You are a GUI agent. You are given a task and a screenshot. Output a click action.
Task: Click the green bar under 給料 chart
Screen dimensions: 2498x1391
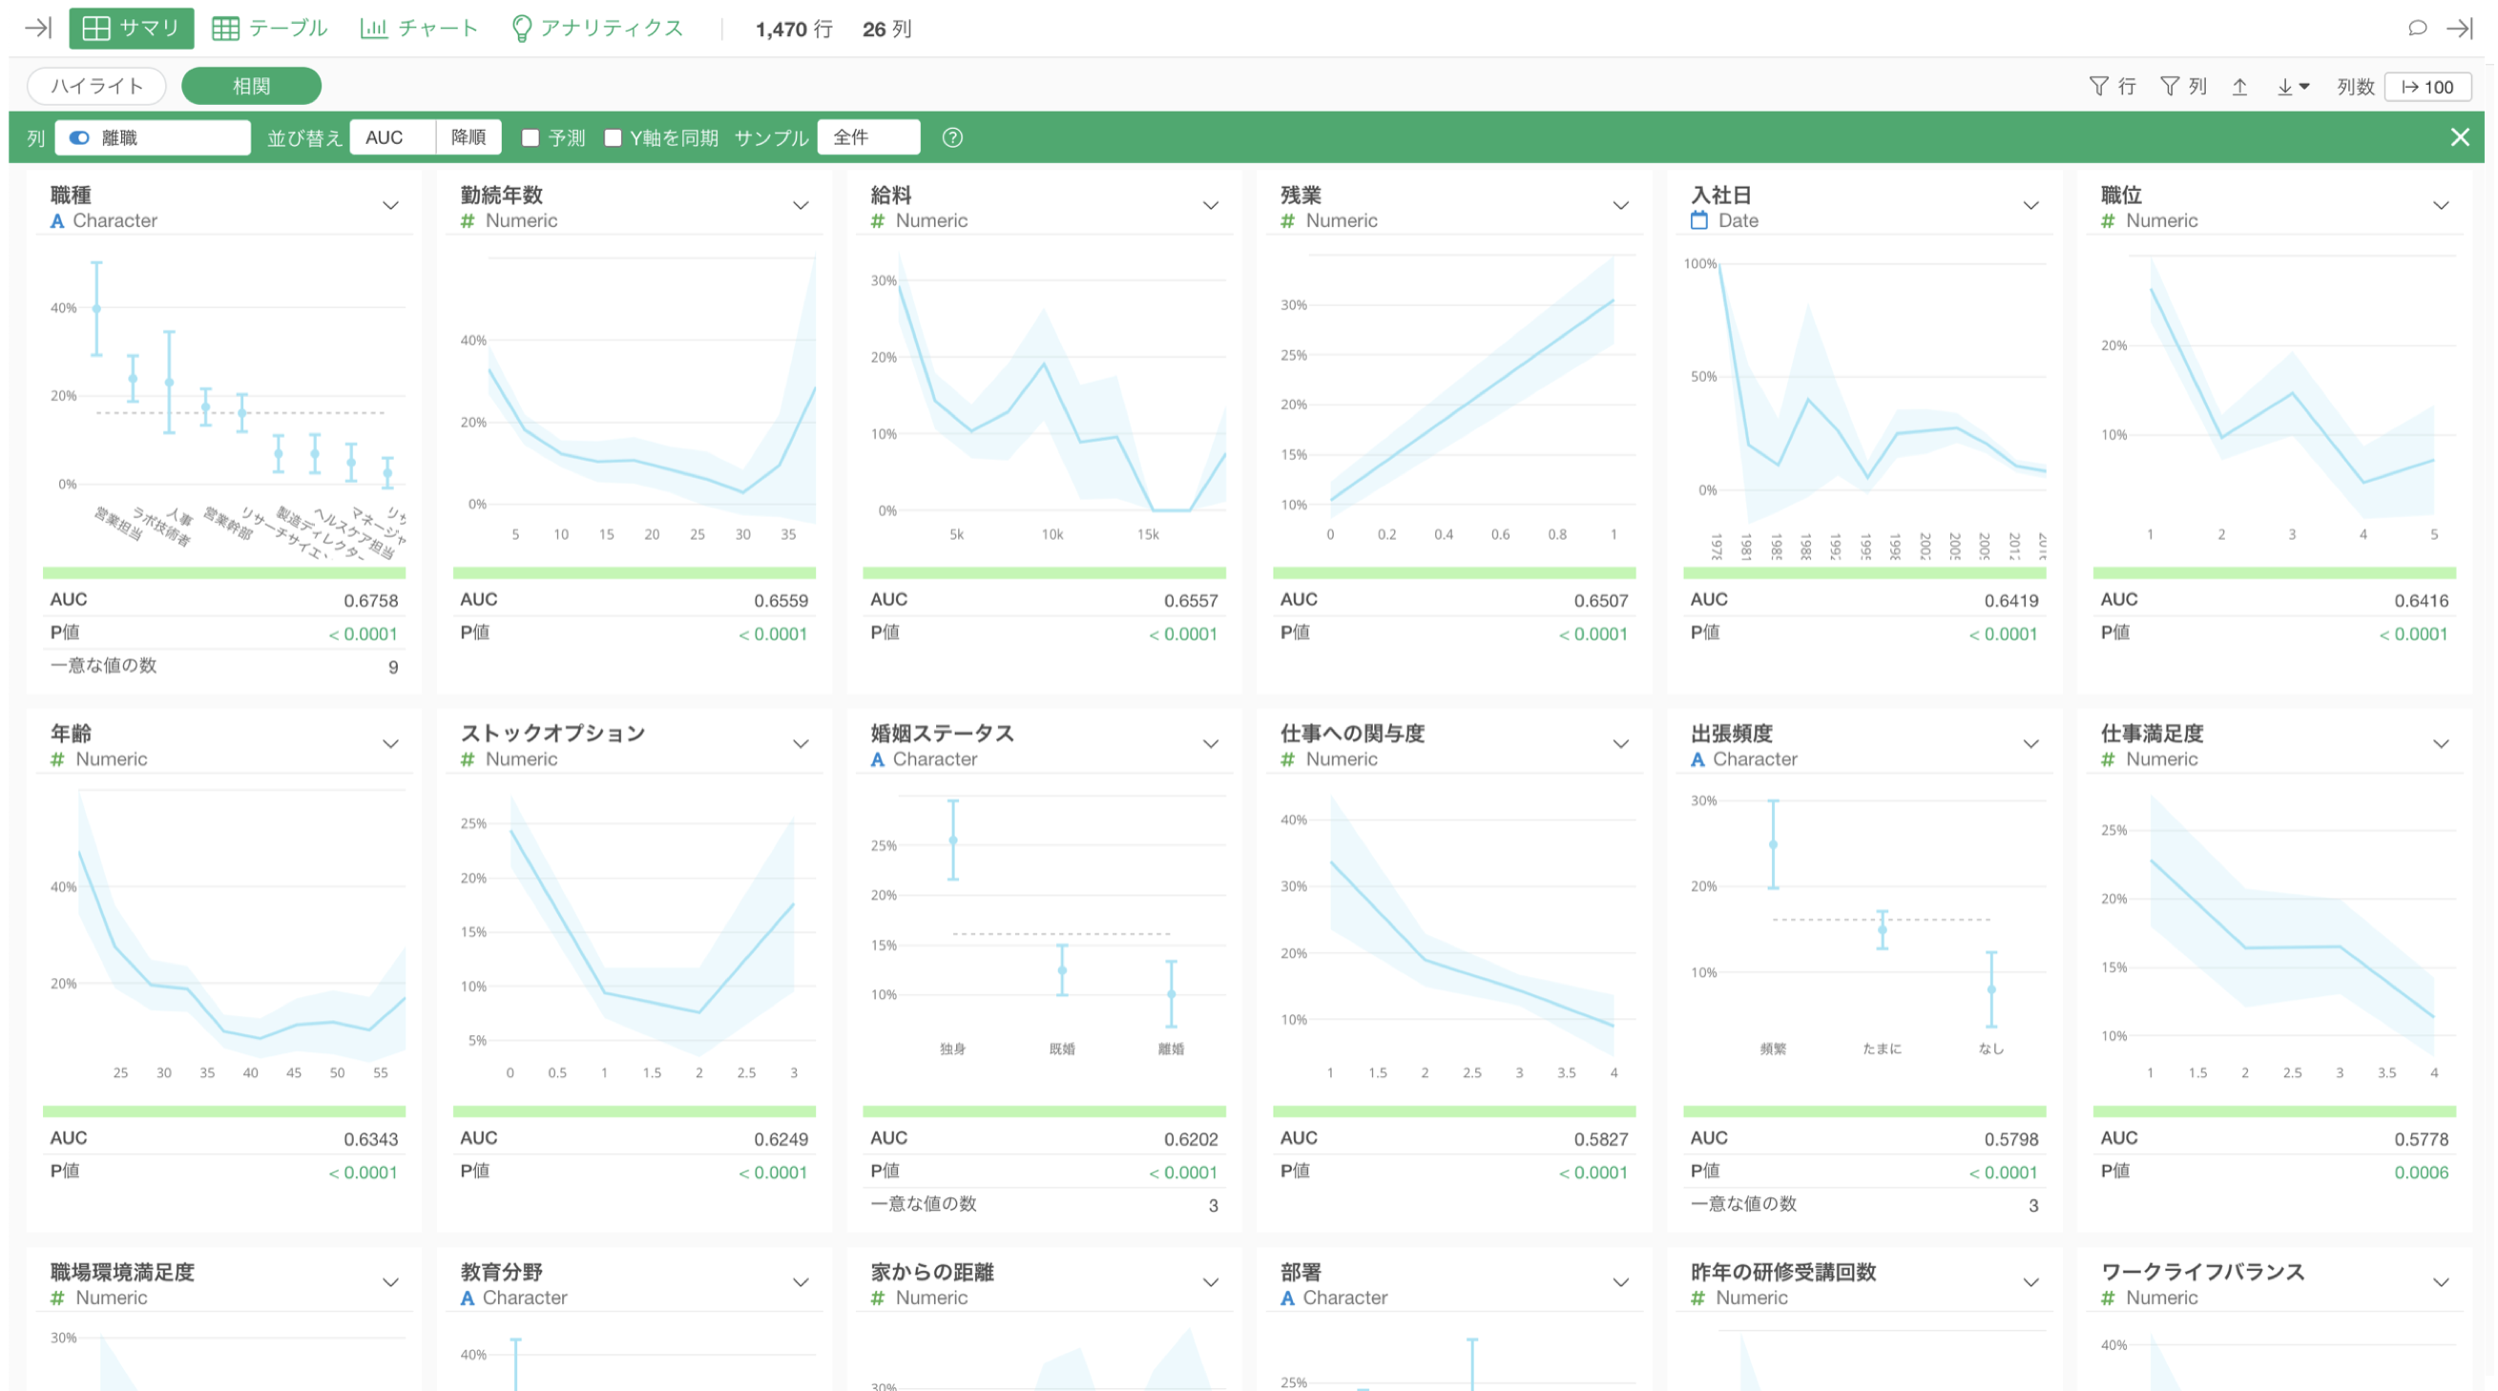click(x=1044, y=572)
